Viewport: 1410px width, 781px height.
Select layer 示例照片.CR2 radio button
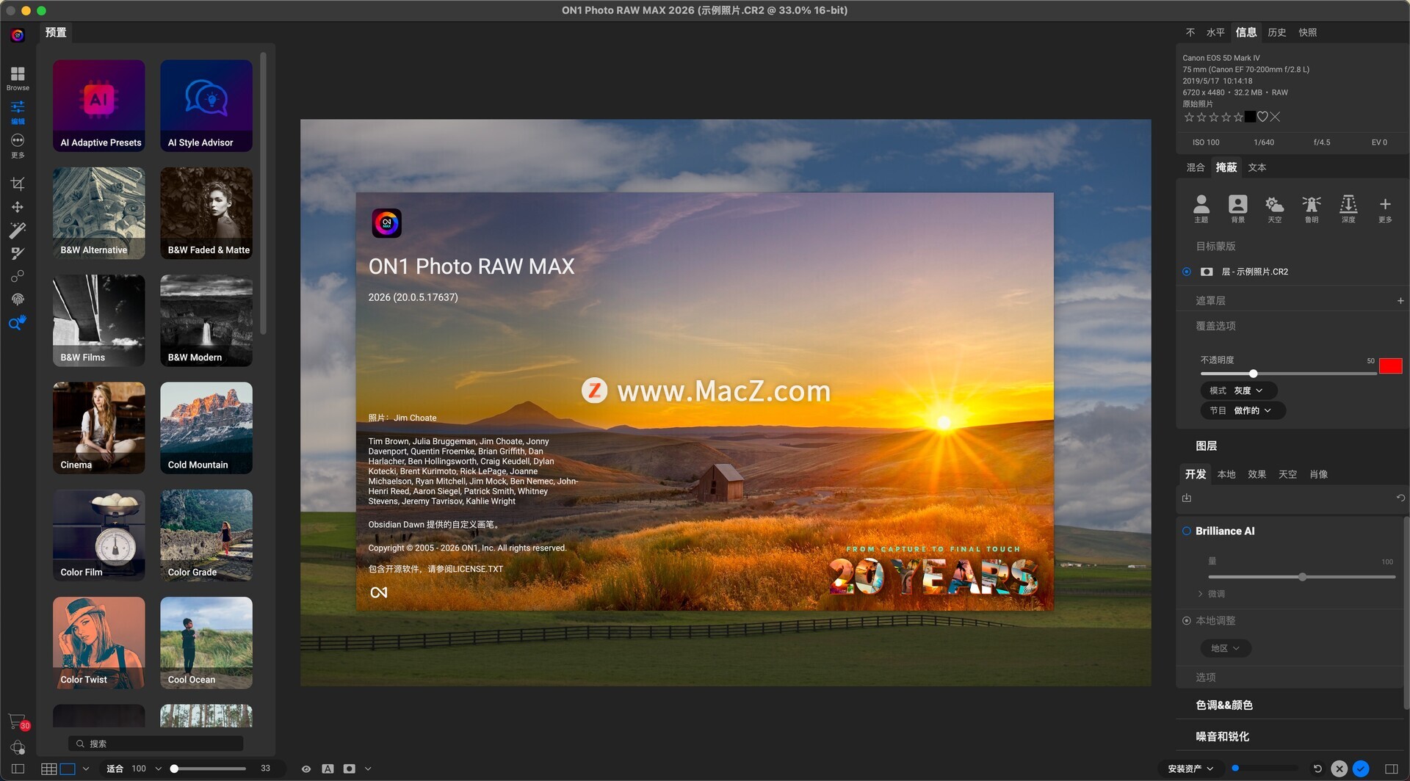pos(1187,272)
